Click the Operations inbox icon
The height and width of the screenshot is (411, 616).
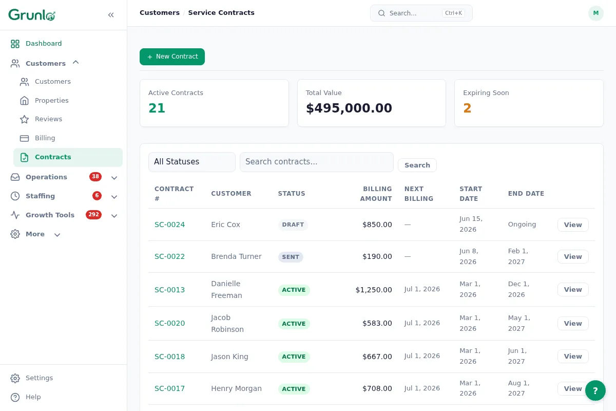(15, 177)
